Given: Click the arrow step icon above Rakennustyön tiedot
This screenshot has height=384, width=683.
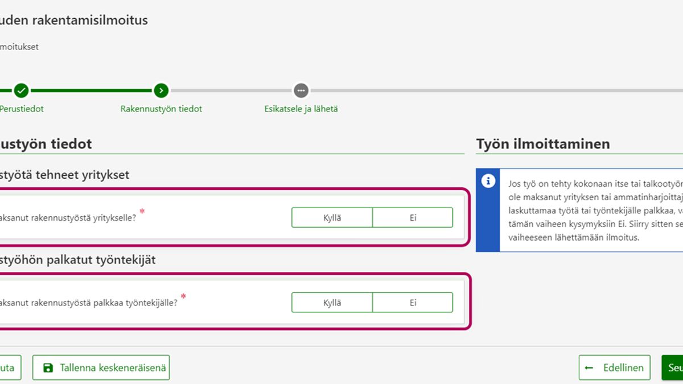Looking at the screenshot, I should [x=161, y=90].
